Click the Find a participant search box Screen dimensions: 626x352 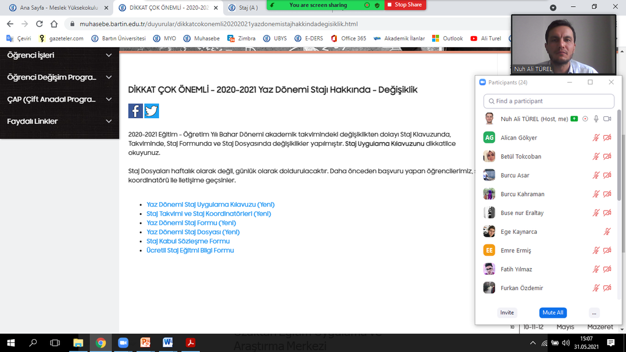click(548, 101)
